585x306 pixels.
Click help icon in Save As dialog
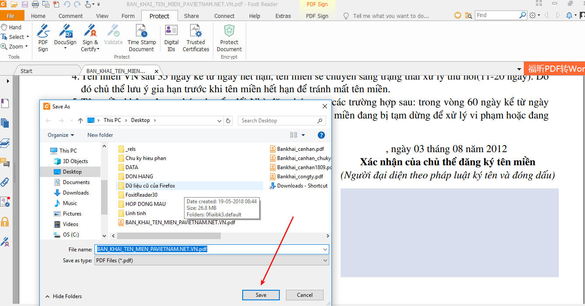pyautogui.click(x=321, y=135)
